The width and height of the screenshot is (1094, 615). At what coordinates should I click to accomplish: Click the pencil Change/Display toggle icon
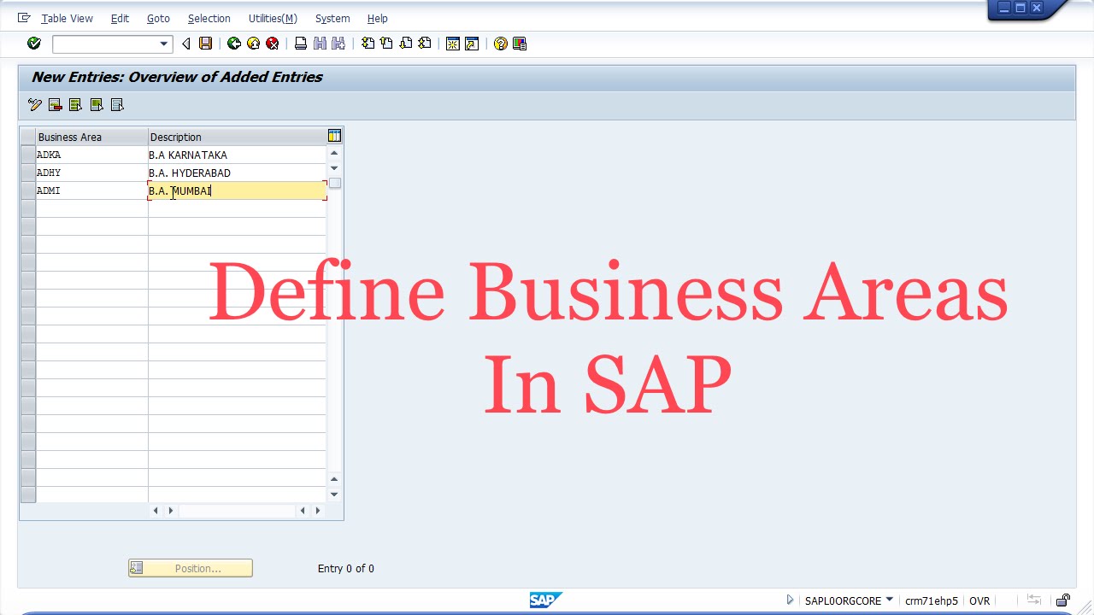pyautogui.click(x=34, y=105)
